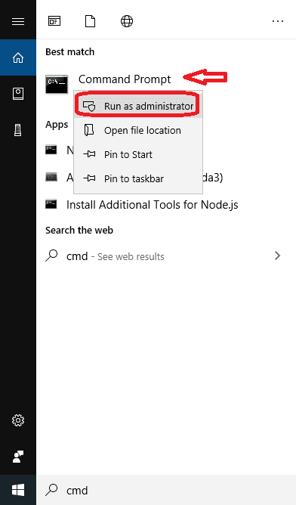The width and height of the screenshot is (296, 505).
Task: Click the app icon starting with A
Action: (51, 177)
